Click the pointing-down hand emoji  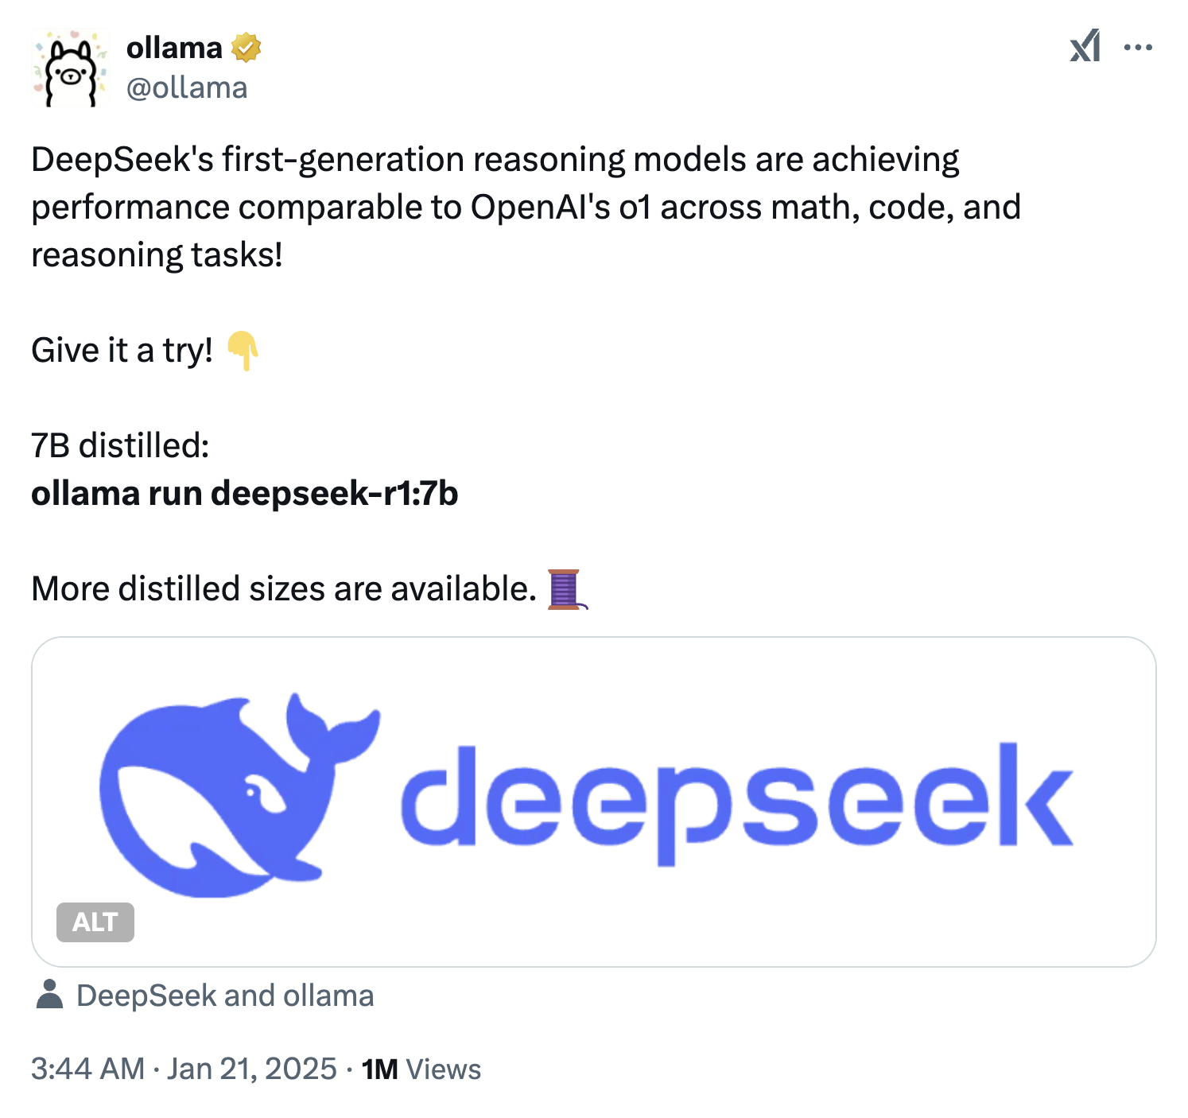[243, 351]
